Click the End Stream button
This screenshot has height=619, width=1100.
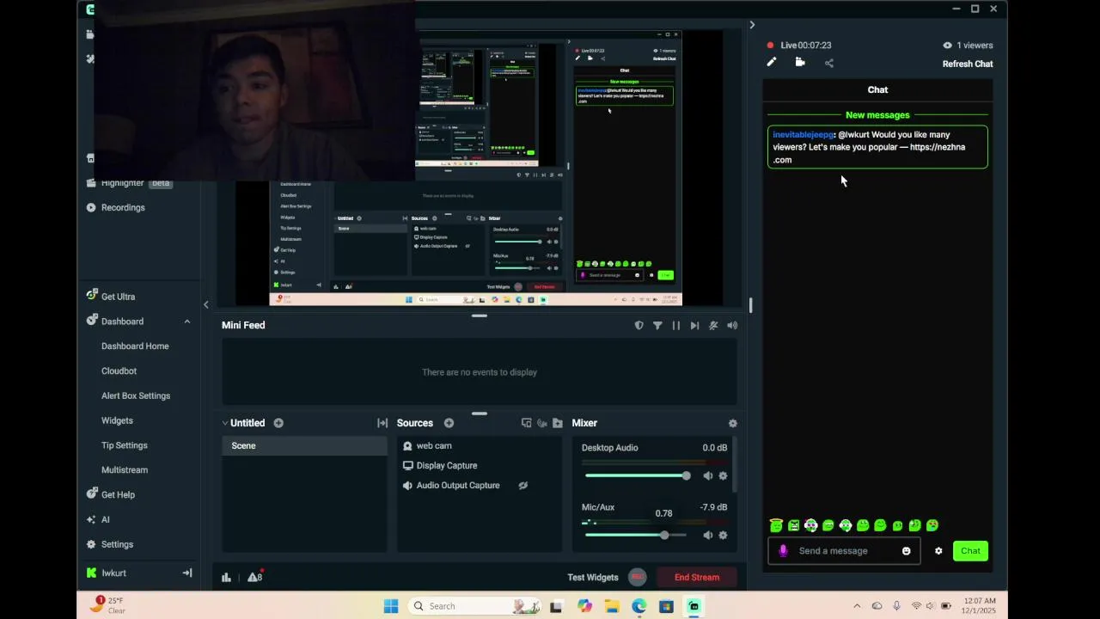[697, 578]
